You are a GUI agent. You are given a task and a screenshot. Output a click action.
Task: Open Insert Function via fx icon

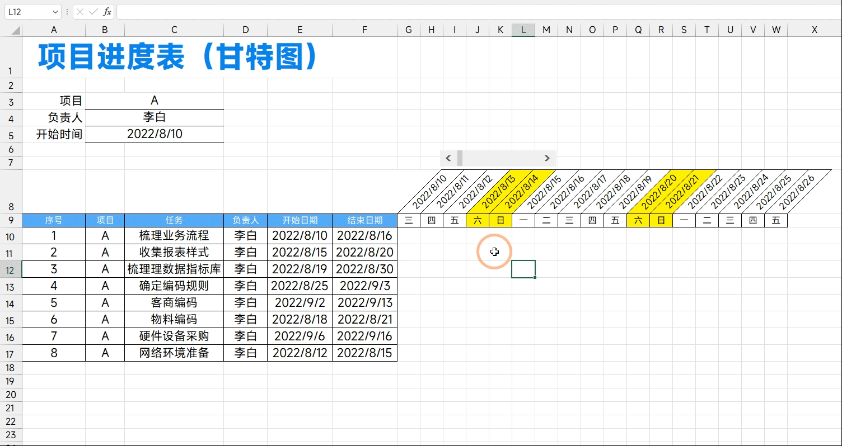pos(107,12)
